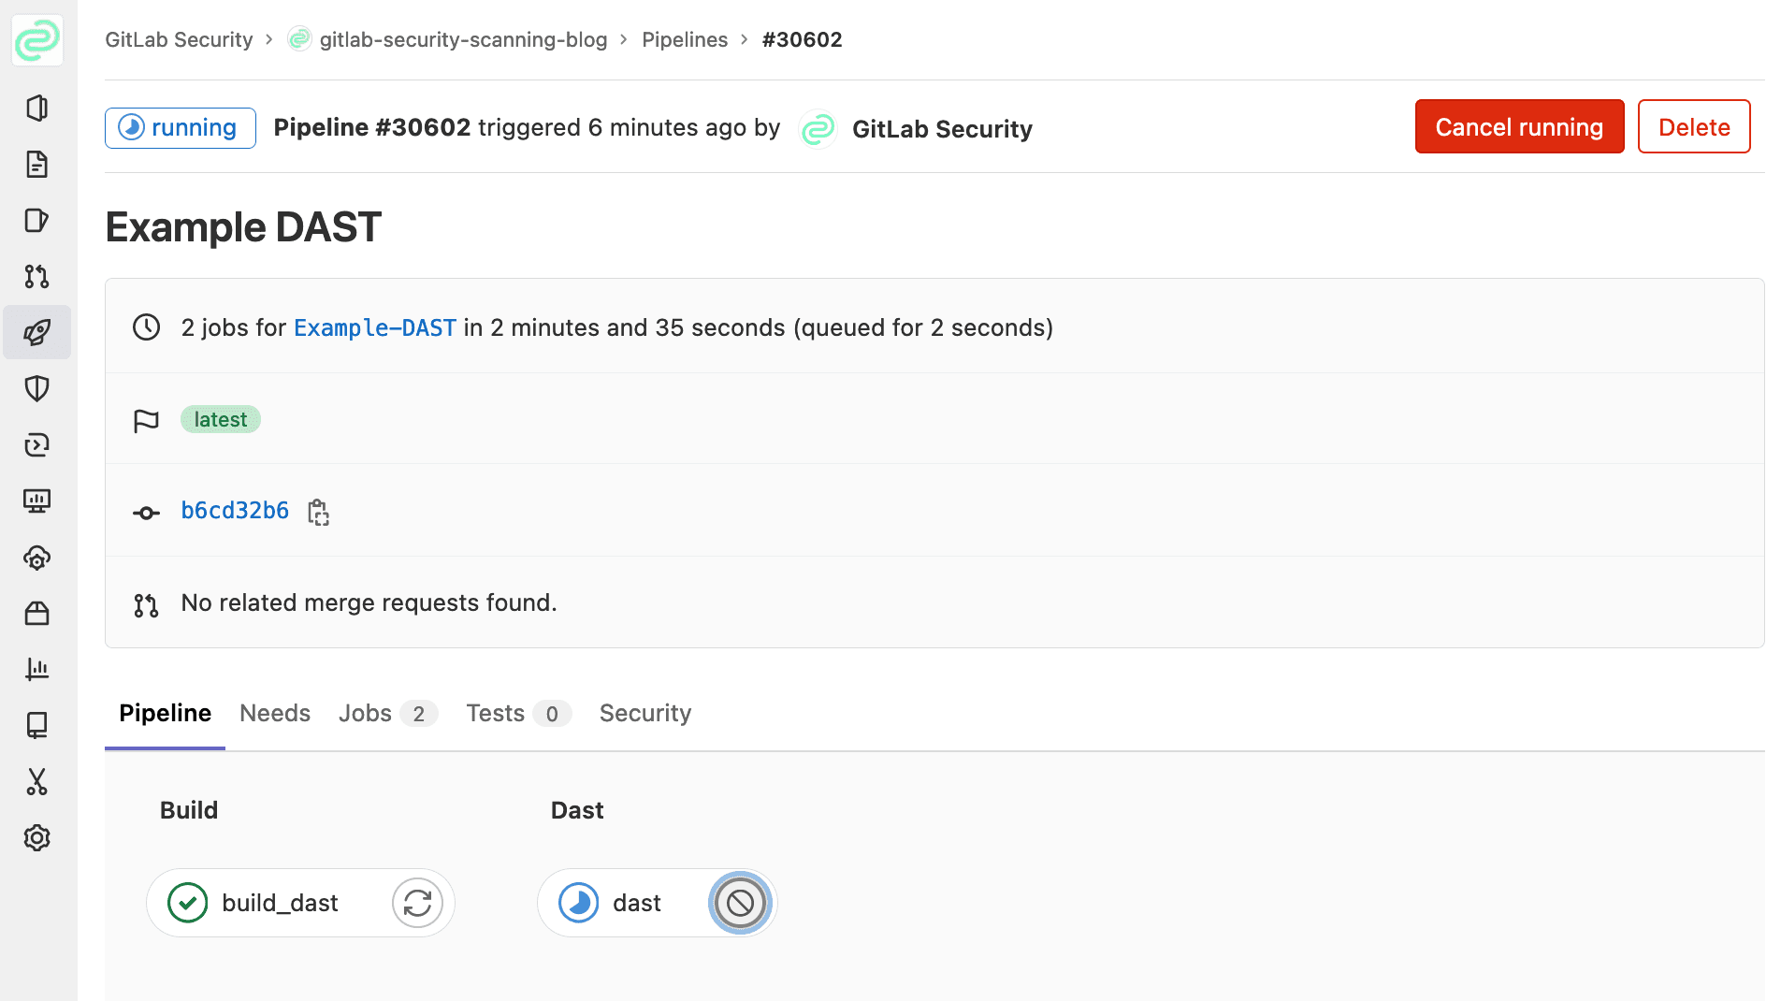Copy commit SHA with clipboard icon

click(318, 512)
